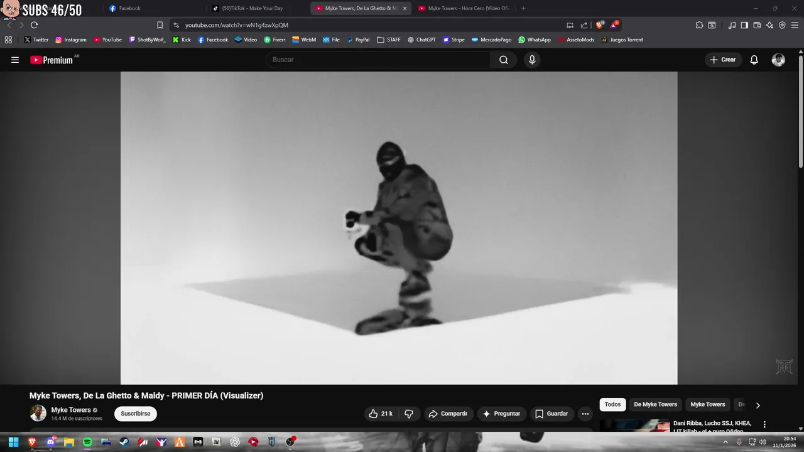Close the active Myke Towers, De La Ghetto tab
The width and height of the screenshot is (804, 452).
[405, 8]
